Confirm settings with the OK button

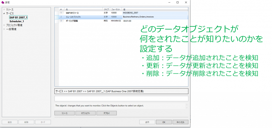pos(164,122)
